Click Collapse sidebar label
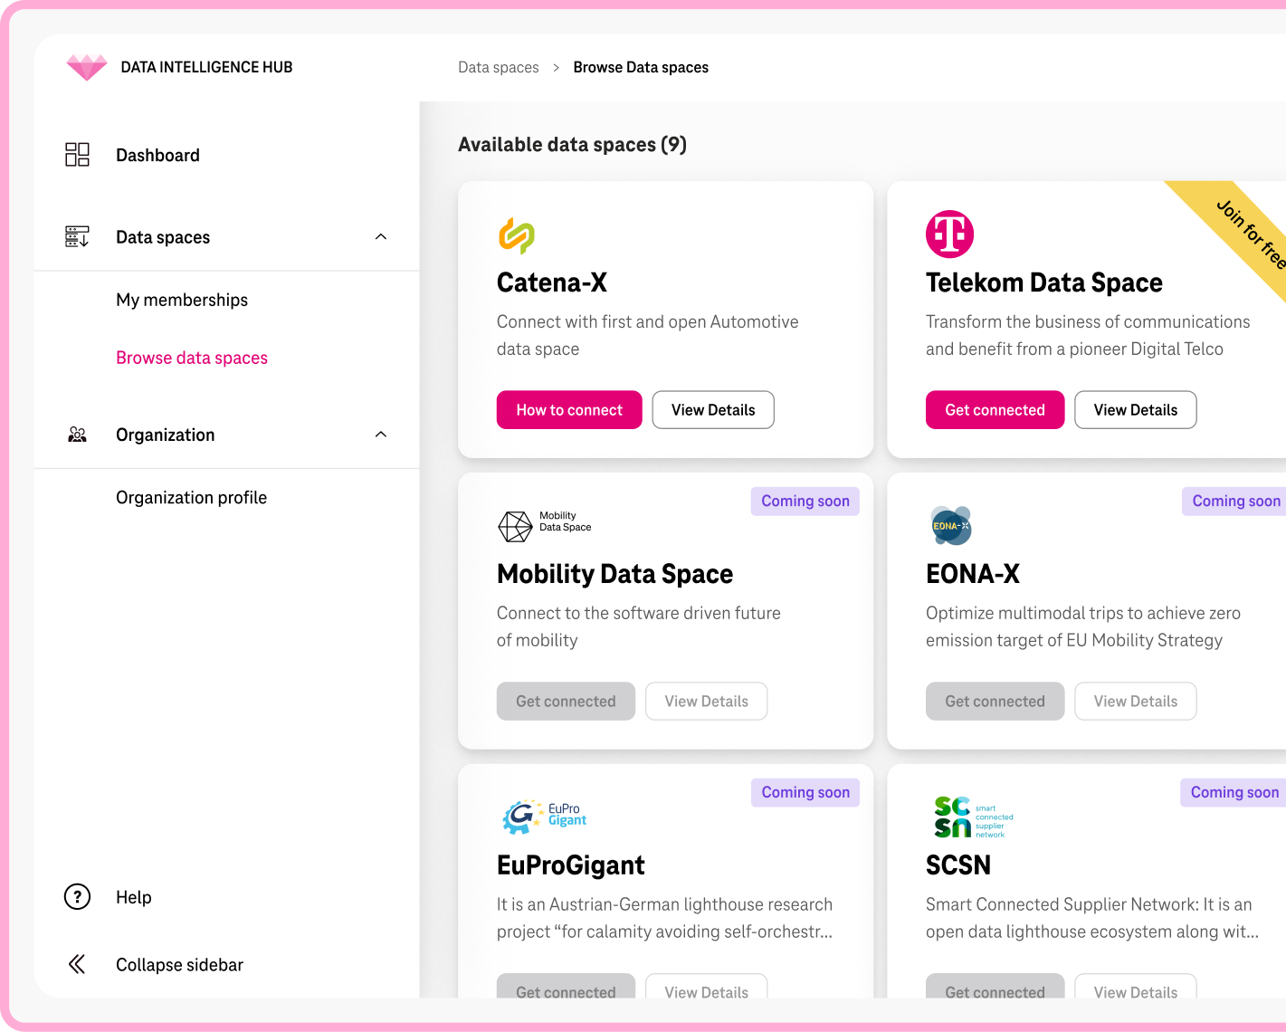This screenshot has width=1286, height=1032. pos(179,964)
